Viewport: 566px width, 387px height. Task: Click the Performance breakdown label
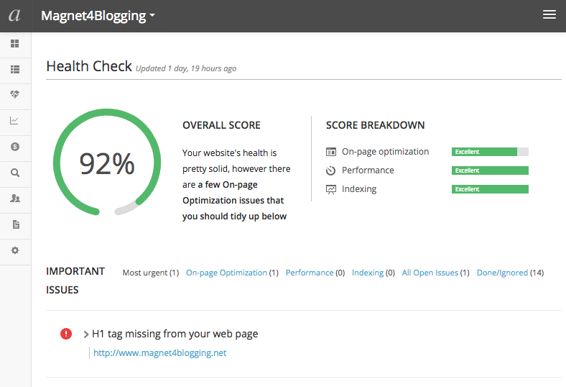coord(368,170)
